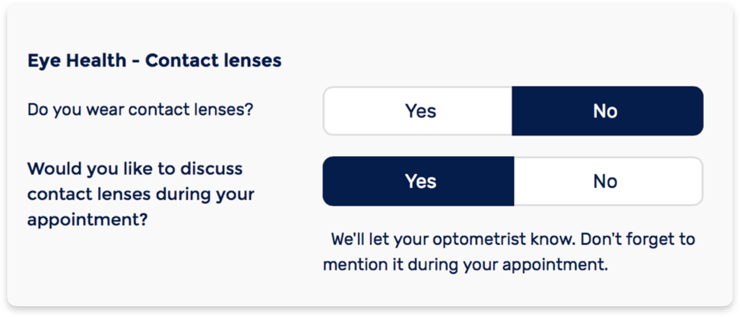
Task: Click the "contact lenses during your" label line
Action: coord(141,194)
